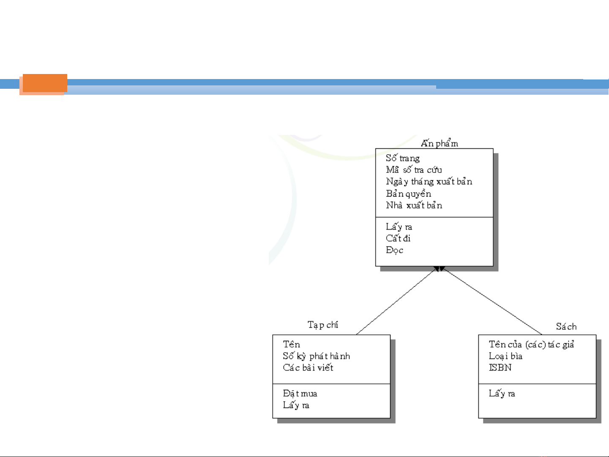Select the "Ấn phẩm" class title

439,143
